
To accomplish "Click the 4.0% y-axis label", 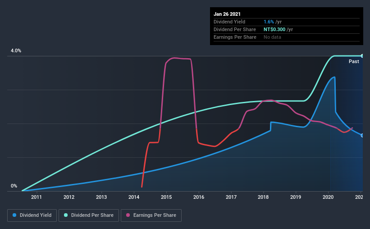I will 16,50.
